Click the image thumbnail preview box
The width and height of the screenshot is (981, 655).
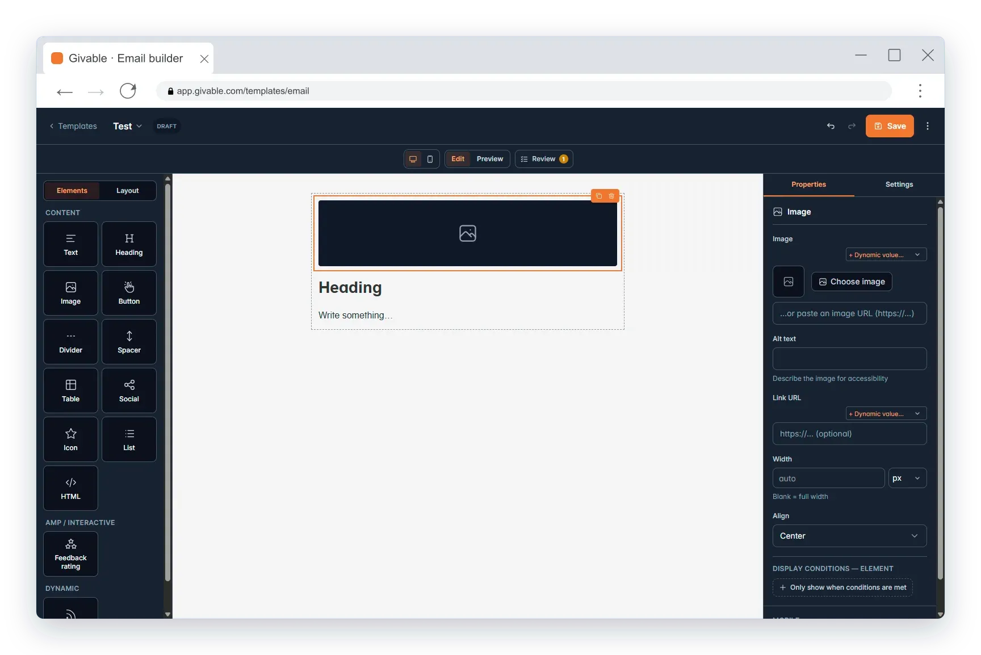[x=789, y=282]
